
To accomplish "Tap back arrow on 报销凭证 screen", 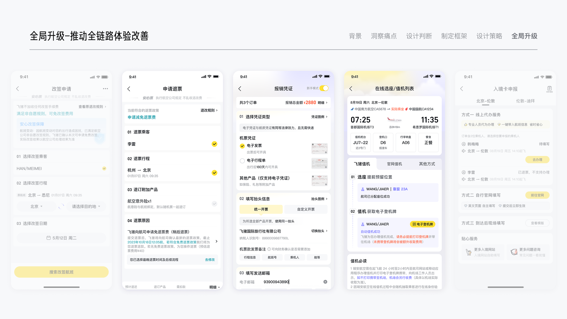I will click(240, 89).
